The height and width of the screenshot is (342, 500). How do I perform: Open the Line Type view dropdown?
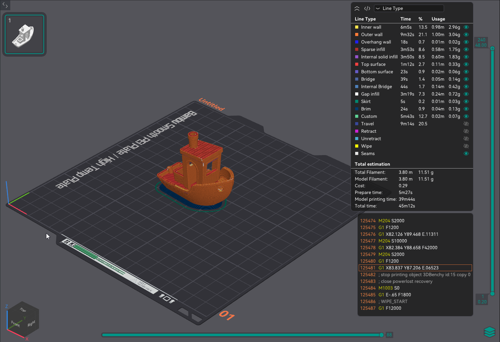(409, 8)
